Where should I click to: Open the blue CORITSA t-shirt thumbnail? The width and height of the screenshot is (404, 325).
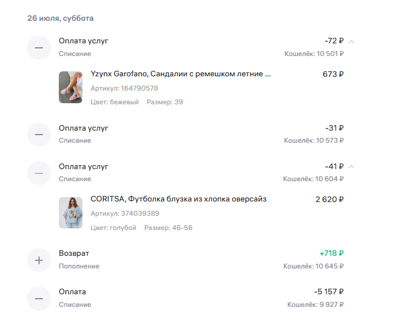pyautogui.click(x=70, y=212)
